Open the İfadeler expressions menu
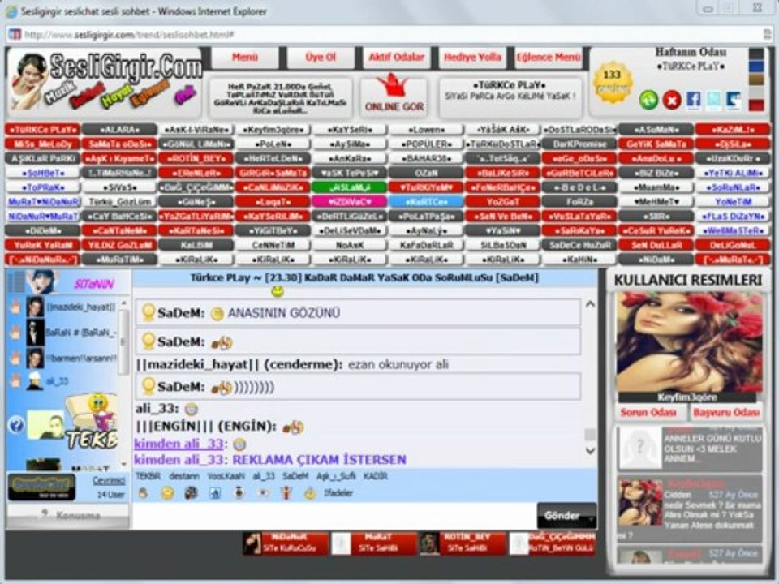The image size is (779, 584). pyautogui.click(x=338, y=493)
